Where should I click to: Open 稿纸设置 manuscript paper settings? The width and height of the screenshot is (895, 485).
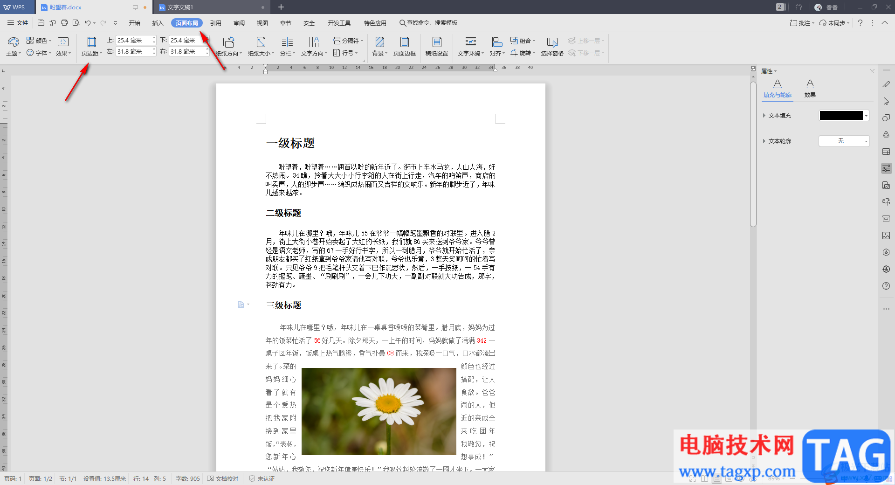tap(437, 47)
